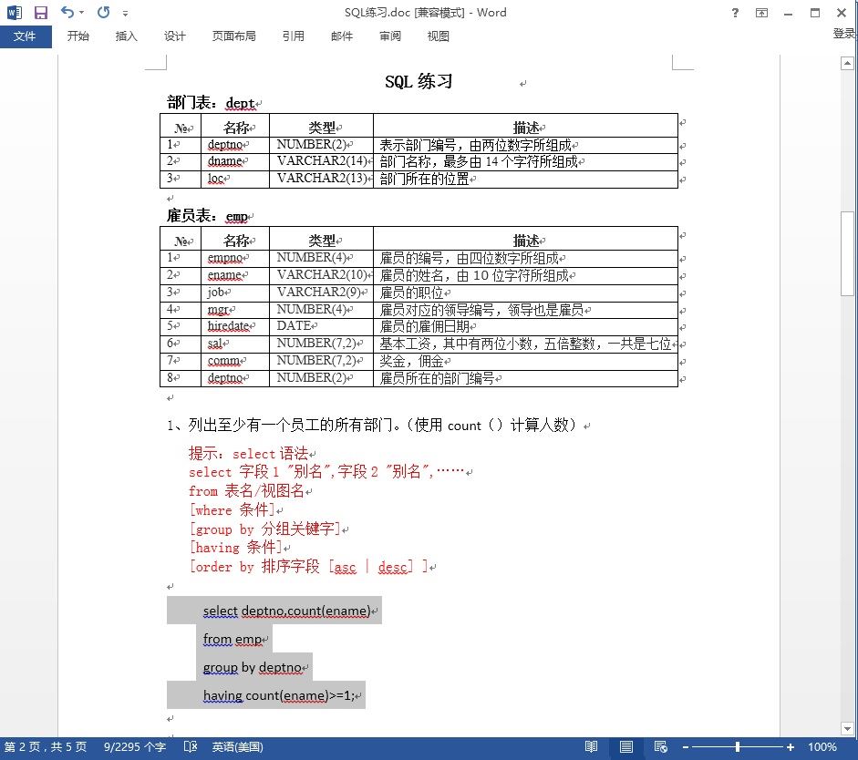The width and height of the screenshot is (858, 760).
Task: Click the language 英语(美国) in status bar
Action: (237, 747)
